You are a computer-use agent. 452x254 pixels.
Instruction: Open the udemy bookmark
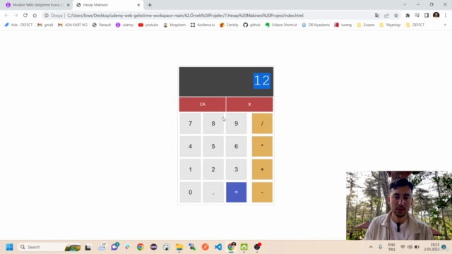tap(124, 25)
